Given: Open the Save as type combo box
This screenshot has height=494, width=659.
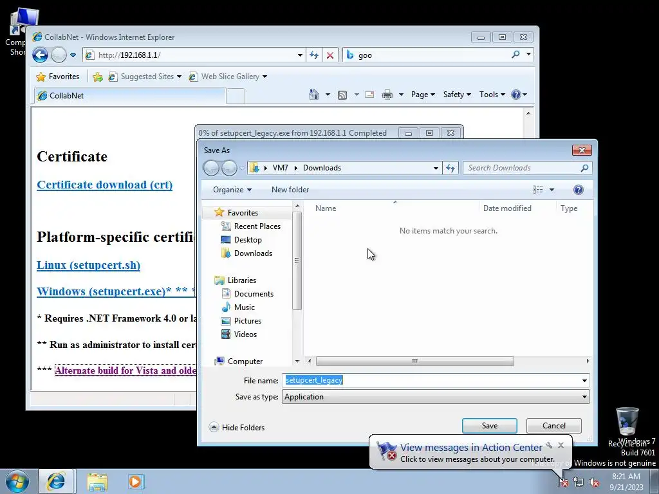Looking at the screenshot, I should (x=436, y=397).
